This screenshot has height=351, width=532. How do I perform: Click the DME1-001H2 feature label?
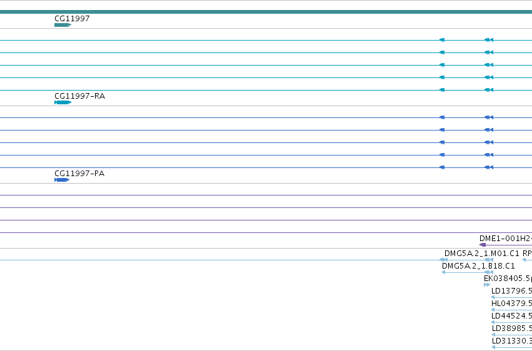coord(506,238)
